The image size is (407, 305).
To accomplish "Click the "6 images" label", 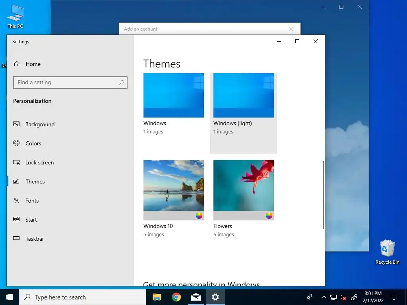I will tap(223, 234).
